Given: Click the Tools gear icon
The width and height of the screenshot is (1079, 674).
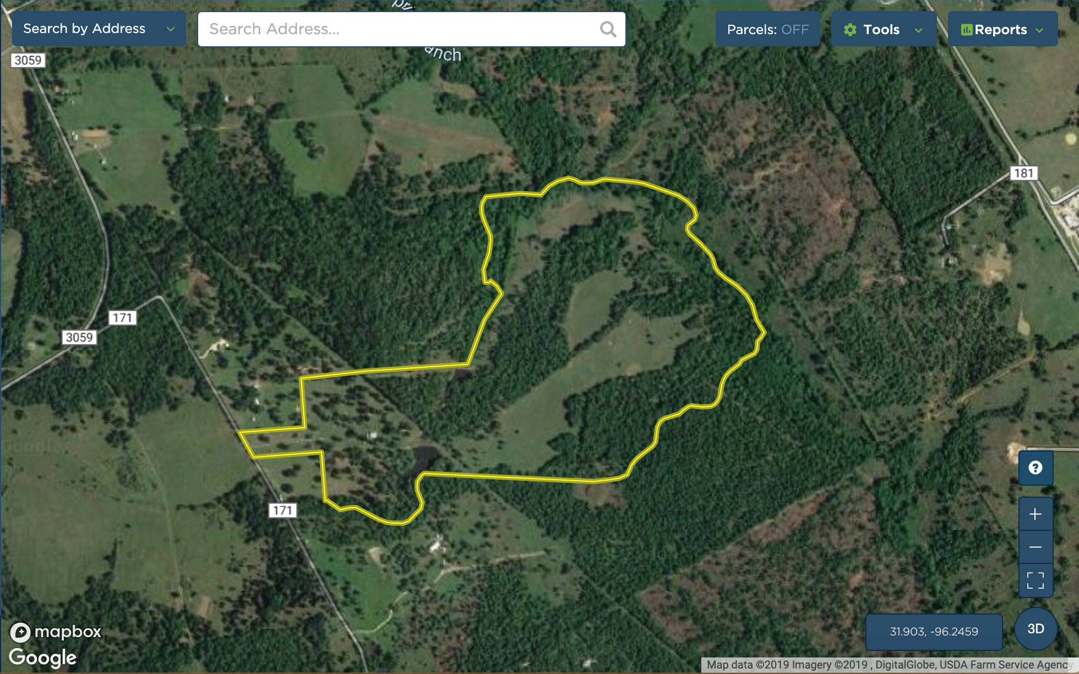Looking at the screenshot, I should pos(850,30).
